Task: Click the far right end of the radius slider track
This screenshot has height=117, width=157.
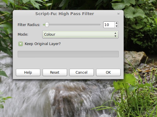Action: [100, 25]
